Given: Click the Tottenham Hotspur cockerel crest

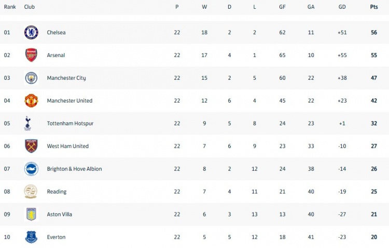Looking at the screenshot, I should [27, 123].
